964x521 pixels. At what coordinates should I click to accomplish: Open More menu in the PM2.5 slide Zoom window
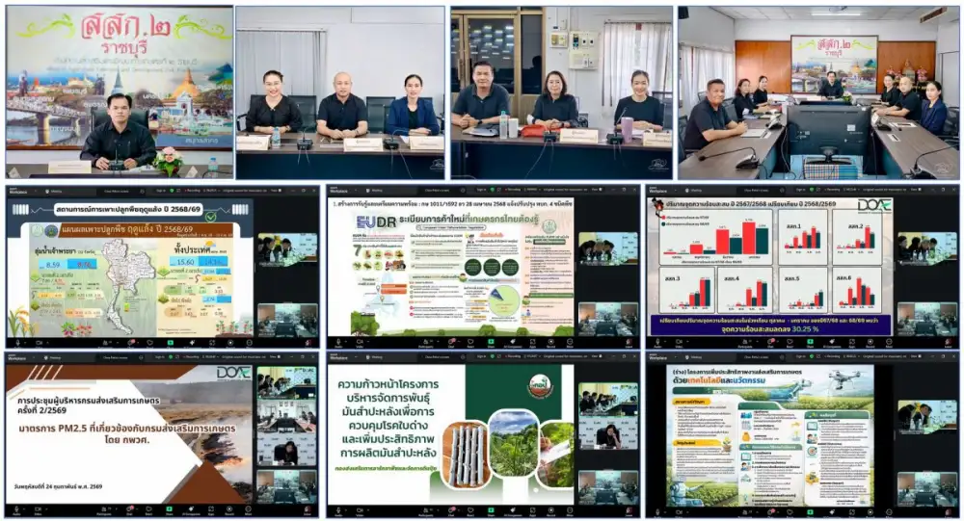point(248,510)
